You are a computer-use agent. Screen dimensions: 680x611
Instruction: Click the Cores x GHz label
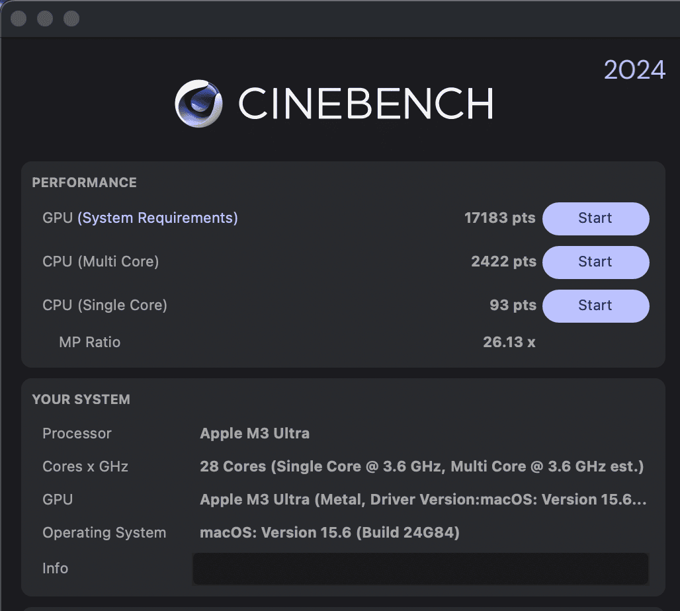click(85, 467)
